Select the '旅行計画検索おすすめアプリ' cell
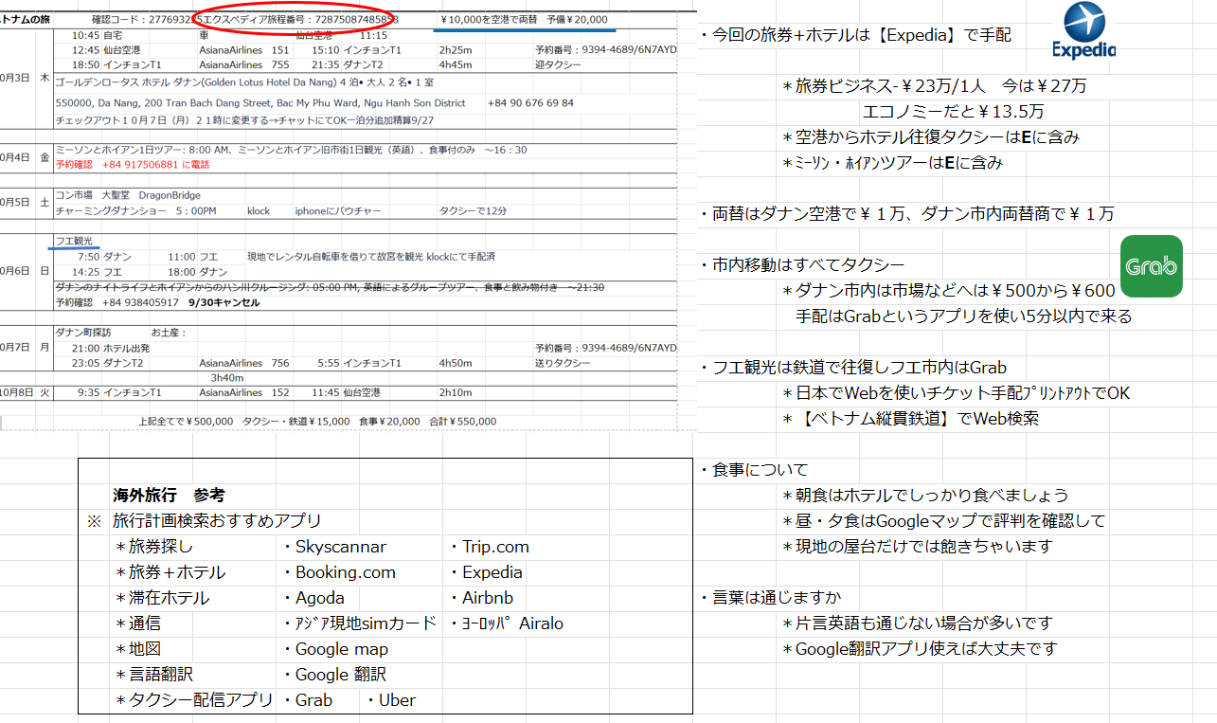The height and width of the screenshot is (723, 1217). pyautogui.click(x=217, y=520)
